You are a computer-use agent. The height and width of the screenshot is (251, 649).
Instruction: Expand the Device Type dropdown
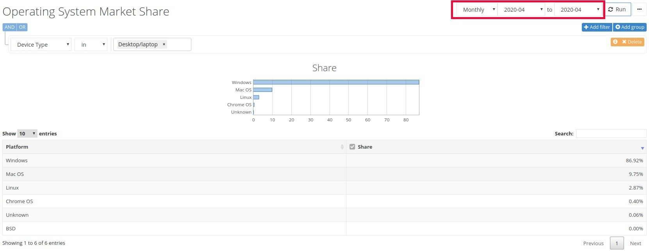(x=41, y=45)
